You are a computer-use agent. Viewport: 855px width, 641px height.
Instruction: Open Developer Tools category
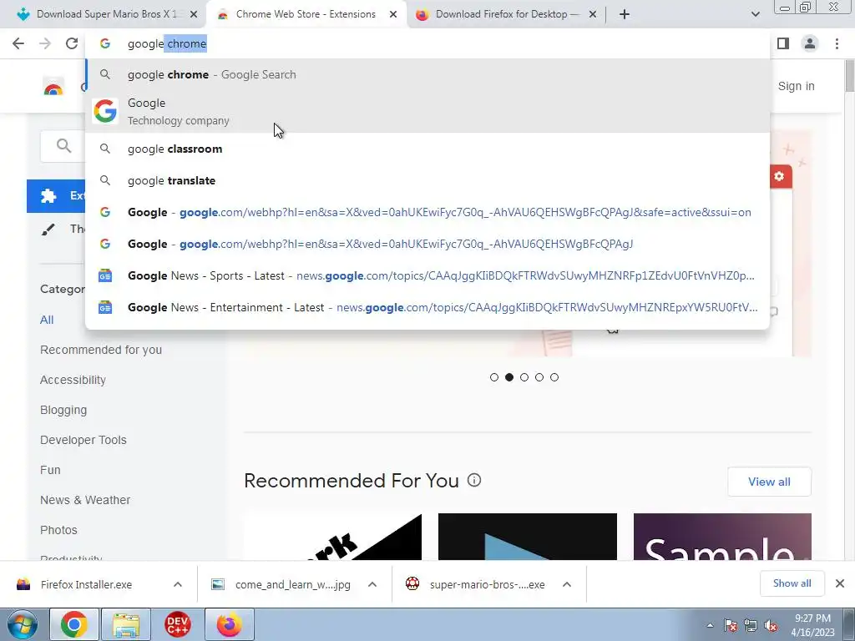point(83,440)
